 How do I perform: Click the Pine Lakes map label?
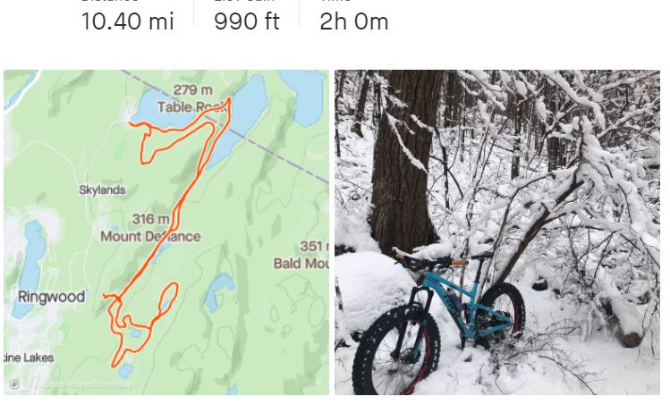tap(29, 358)
